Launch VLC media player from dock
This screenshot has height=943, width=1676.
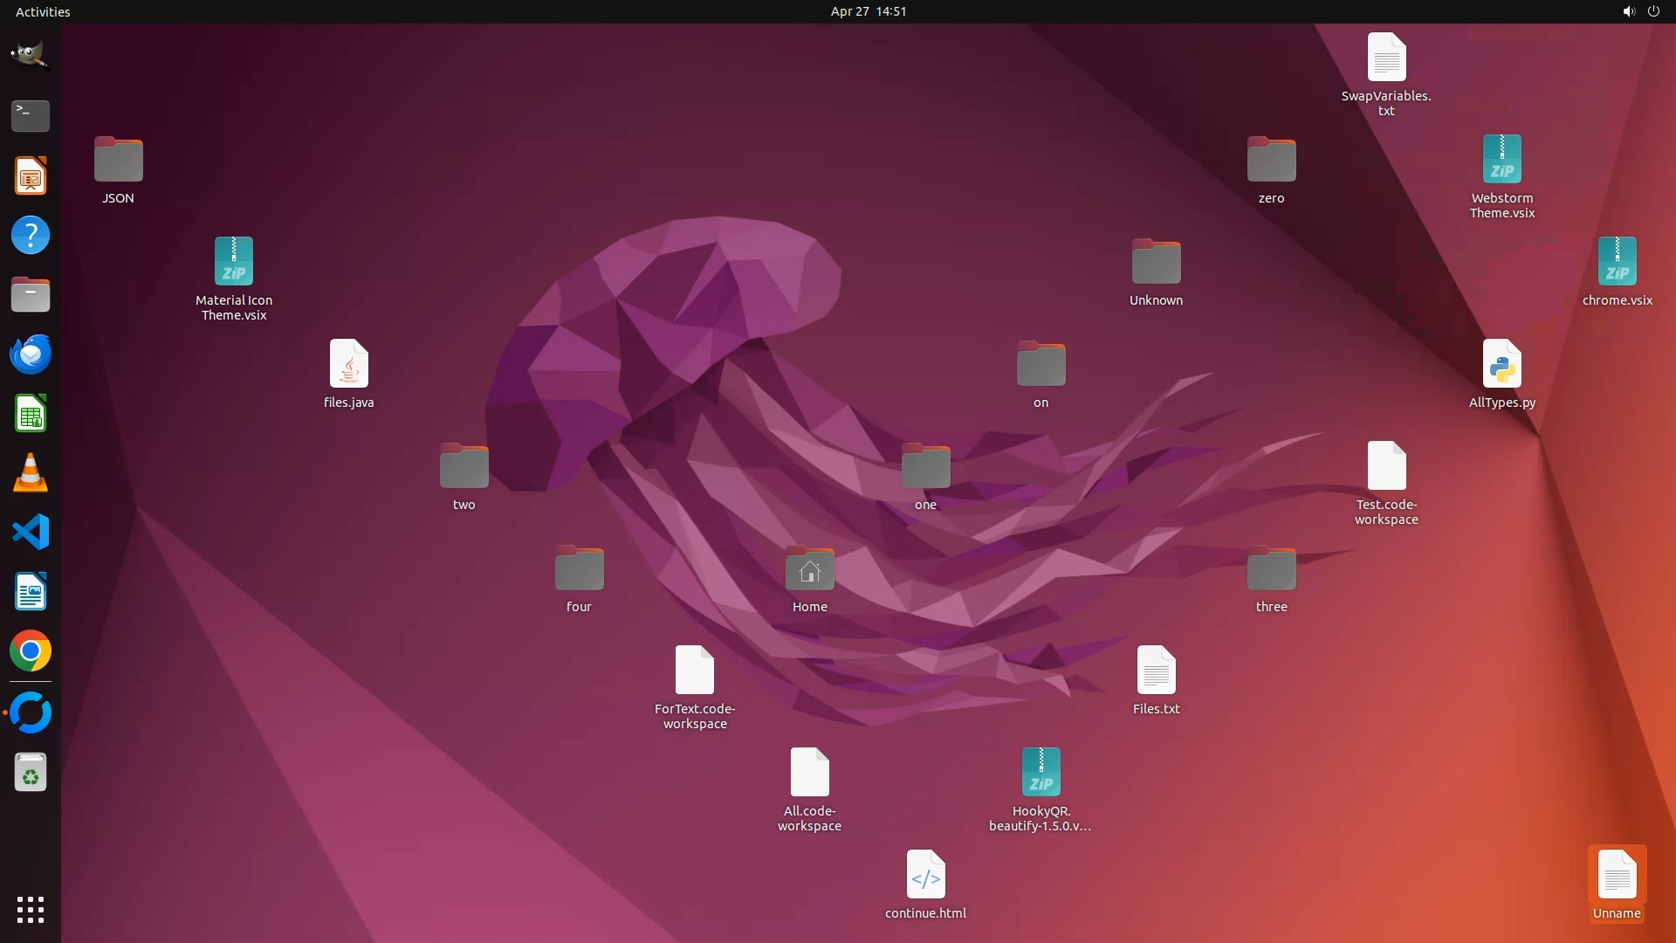(31, 473)
